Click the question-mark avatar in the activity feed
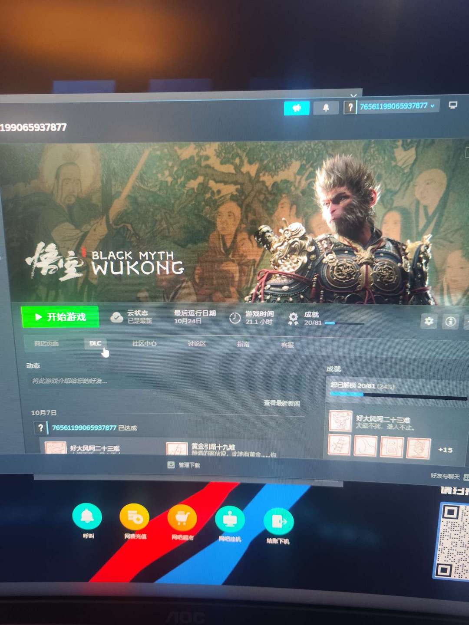Screen dimensions: 469x625 pos(40,428)
